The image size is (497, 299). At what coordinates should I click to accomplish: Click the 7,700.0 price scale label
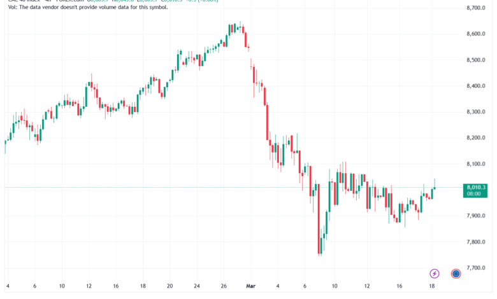(x=477, y=268)
